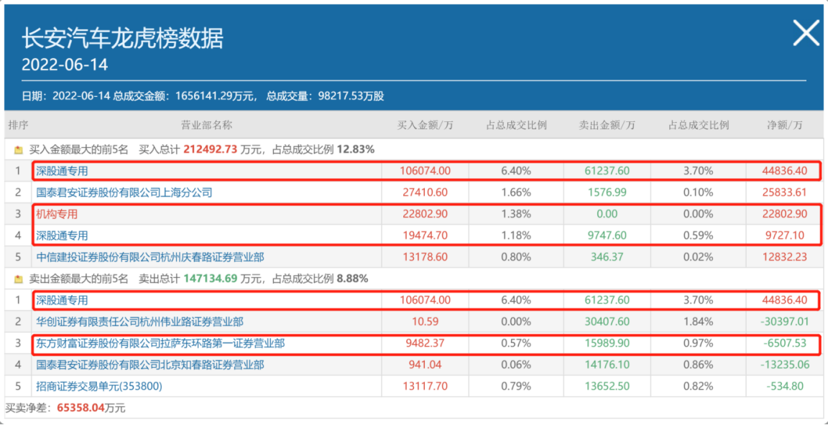
Task: Click buy amount 13178.60
Action: coord(425,257)
